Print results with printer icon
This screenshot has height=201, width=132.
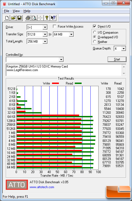coord(28,18)
